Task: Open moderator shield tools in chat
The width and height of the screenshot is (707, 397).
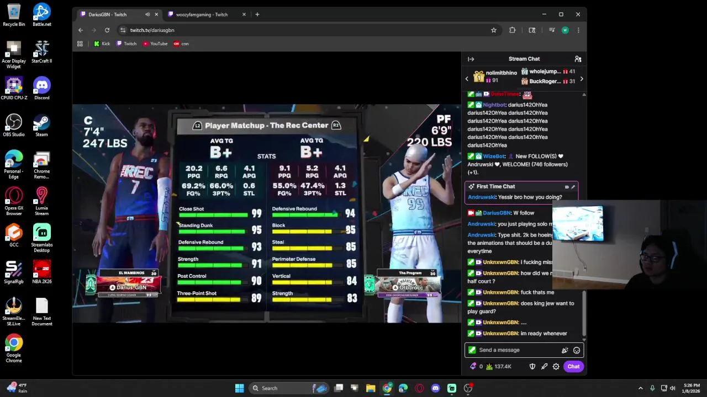Action: coord(532,367)
